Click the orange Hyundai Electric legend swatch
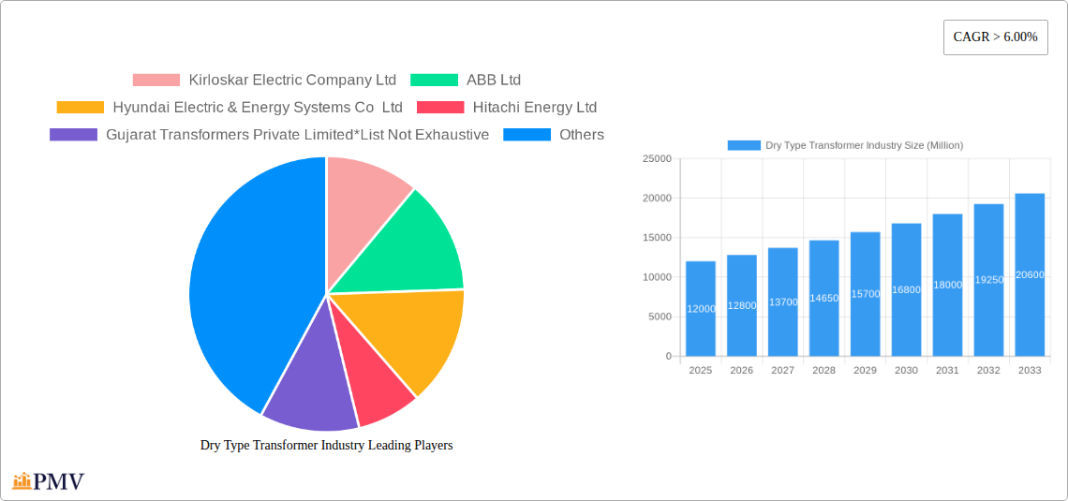Image resolution: width=1068 pixels, height=501 pixels. pos(81,107)
